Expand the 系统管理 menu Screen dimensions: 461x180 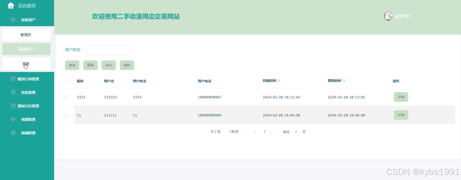coord(27,93)
